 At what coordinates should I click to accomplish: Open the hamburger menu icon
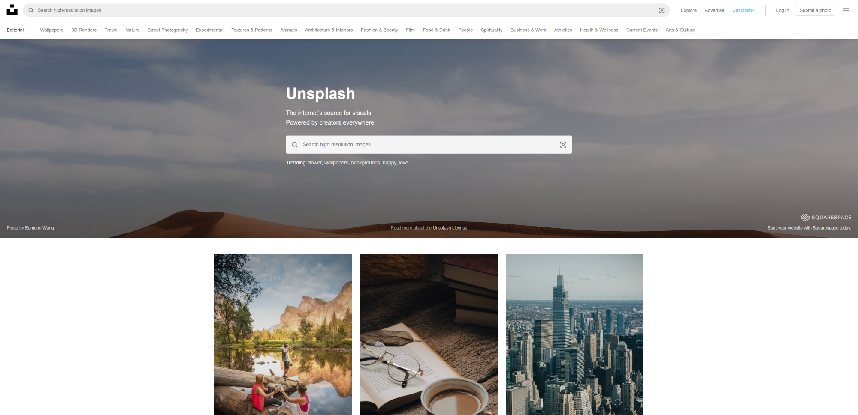click(x=846, y=10)
